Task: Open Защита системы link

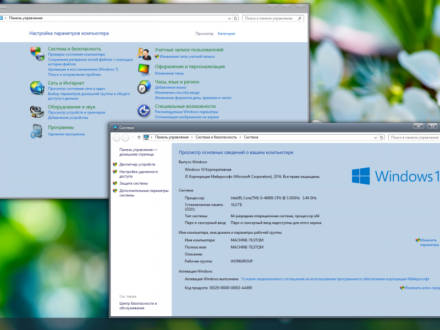Action: (x=134, y=183)
